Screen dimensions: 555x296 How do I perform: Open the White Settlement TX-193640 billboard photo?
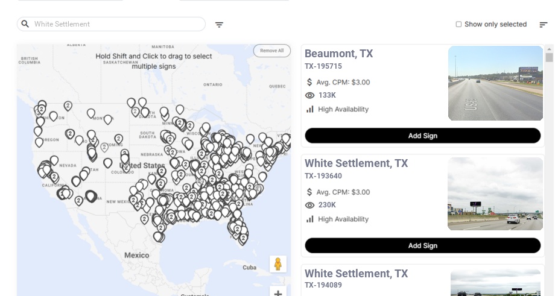[x=495, y=194]
